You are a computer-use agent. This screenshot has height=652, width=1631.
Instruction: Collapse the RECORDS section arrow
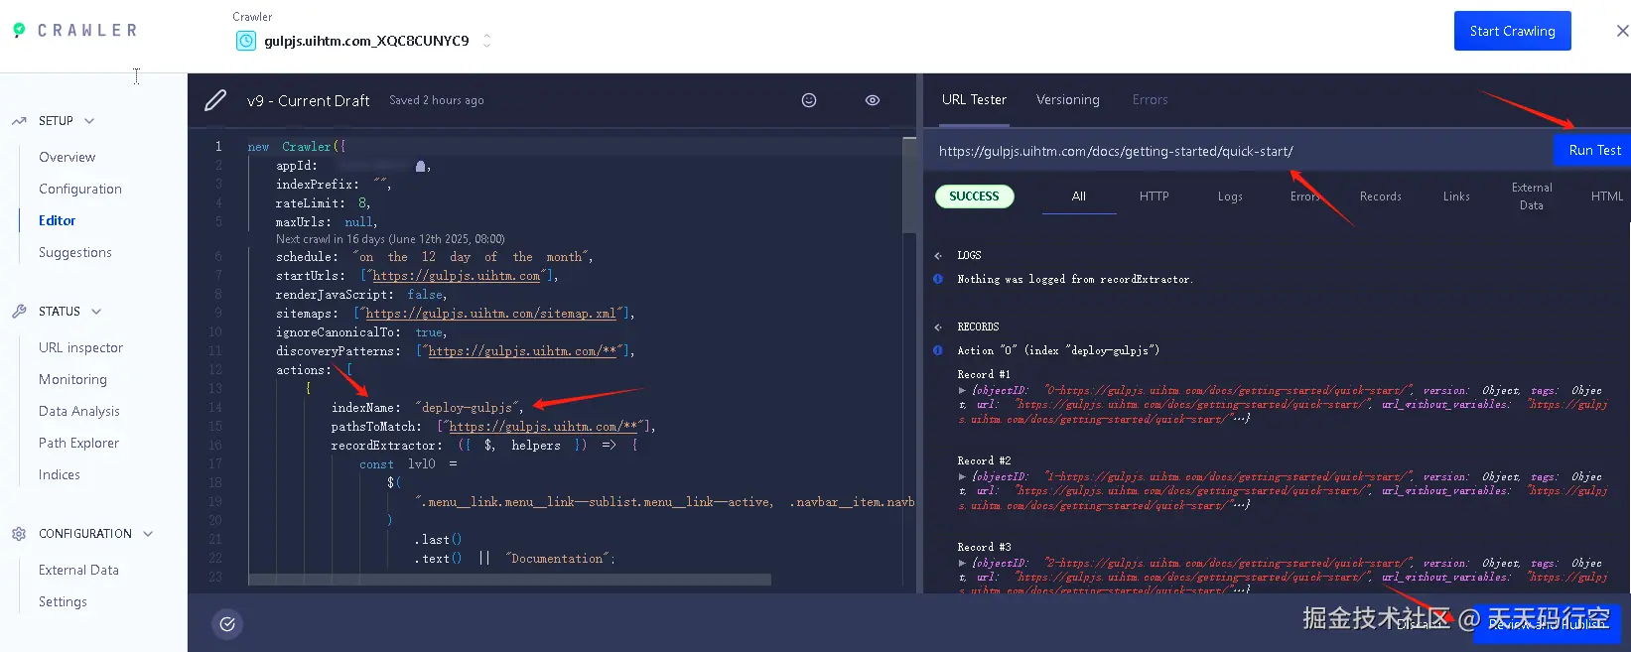pos(938,327)
